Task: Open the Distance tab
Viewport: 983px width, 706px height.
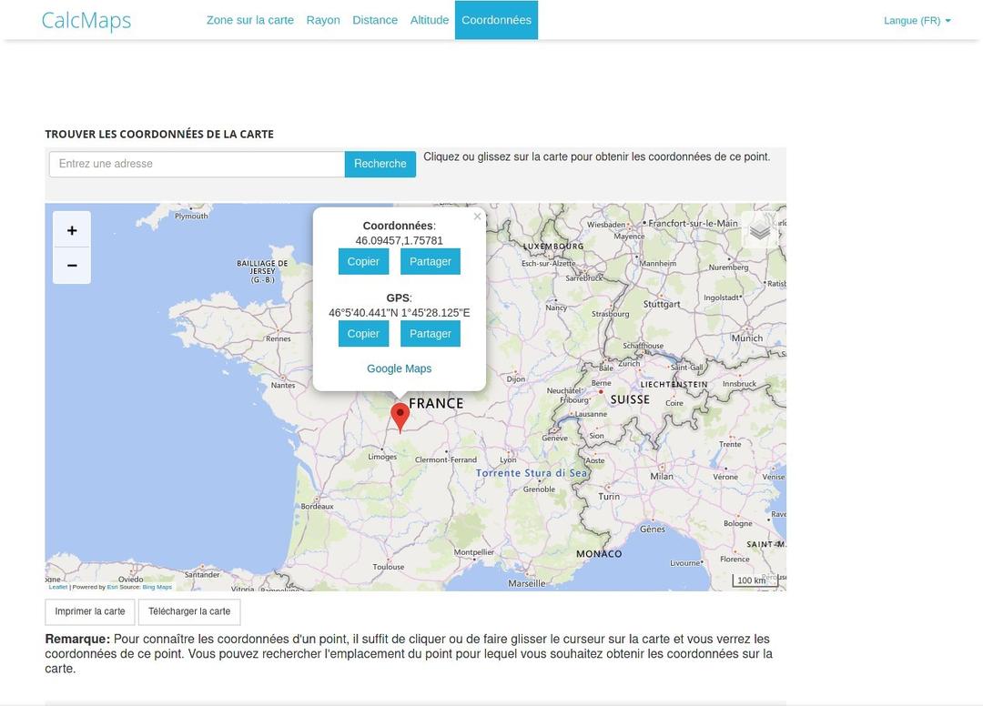Action: tap(375, 19)
